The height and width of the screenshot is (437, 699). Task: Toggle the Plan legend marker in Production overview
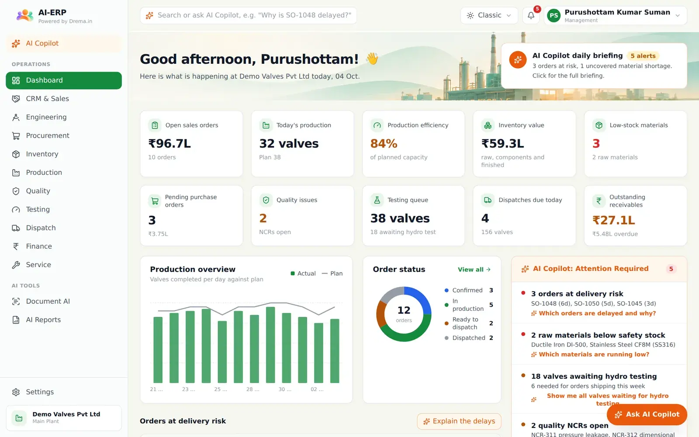[x=325, y=274]
